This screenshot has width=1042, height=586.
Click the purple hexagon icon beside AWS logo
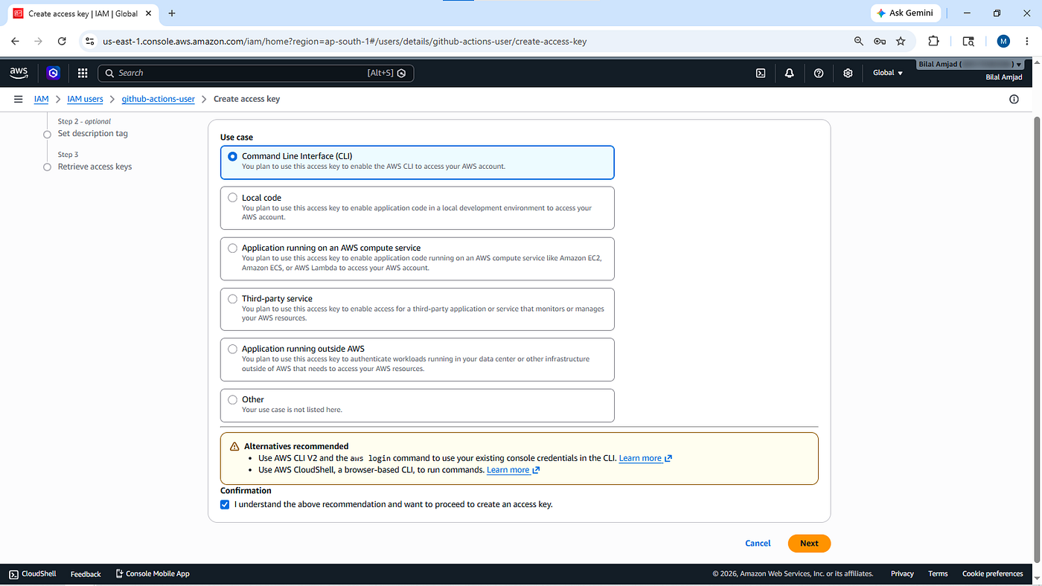pyautogui.click(x=53, y=73)
